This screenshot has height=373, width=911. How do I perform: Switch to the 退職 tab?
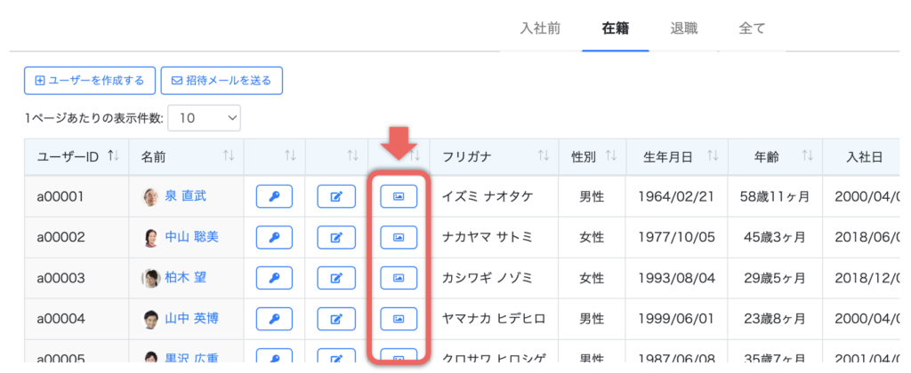[x=684, y=28]
